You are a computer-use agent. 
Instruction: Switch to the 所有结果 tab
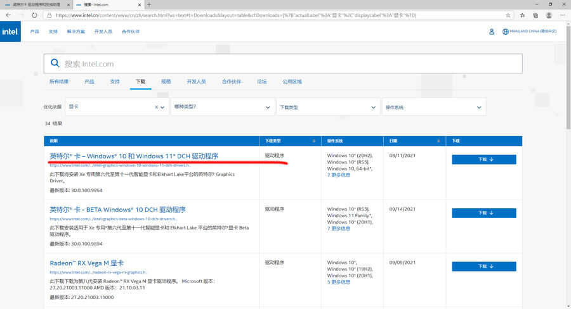pyautogui.click(x=59, y=82)
